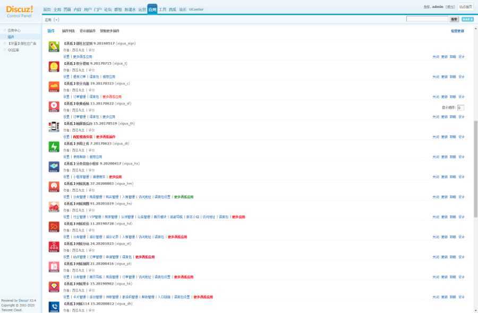Viewport: 478px width, 313px height.
Task: Open the UCenter top navigation item
Action: pyautogui.click(x=196, y=10)
